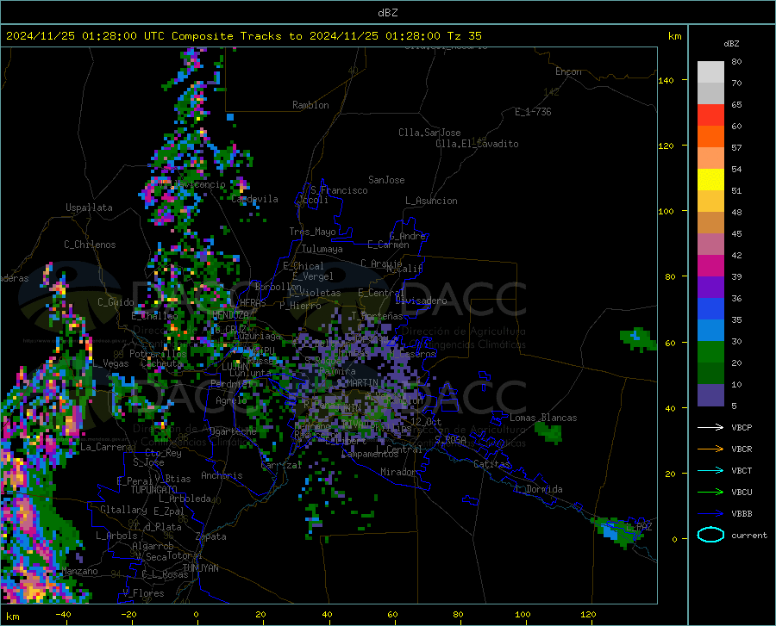Click the Potrerillos map label

point(158,354)
